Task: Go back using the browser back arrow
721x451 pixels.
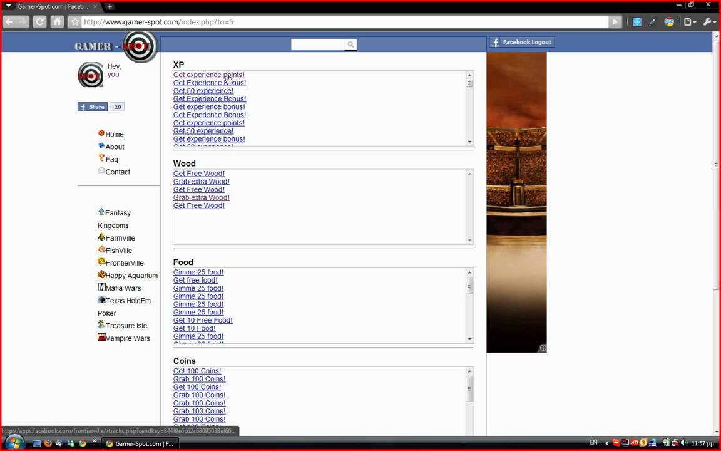Action: [x=9, y=22]
